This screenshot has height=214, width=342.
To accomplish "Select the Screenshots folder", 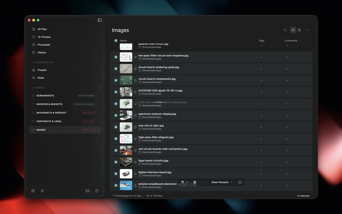I will point(45,96).
